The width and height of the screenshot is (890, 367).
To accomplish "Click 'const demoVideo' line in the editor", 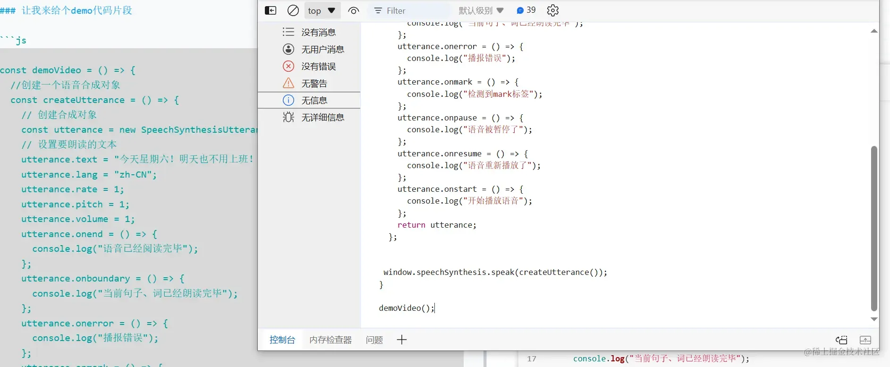I will coord(68,70).
